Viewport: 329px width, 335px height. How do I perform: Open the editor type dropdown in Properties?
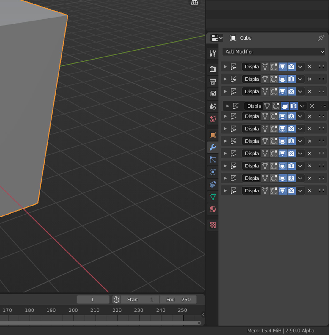pos(217,38)
